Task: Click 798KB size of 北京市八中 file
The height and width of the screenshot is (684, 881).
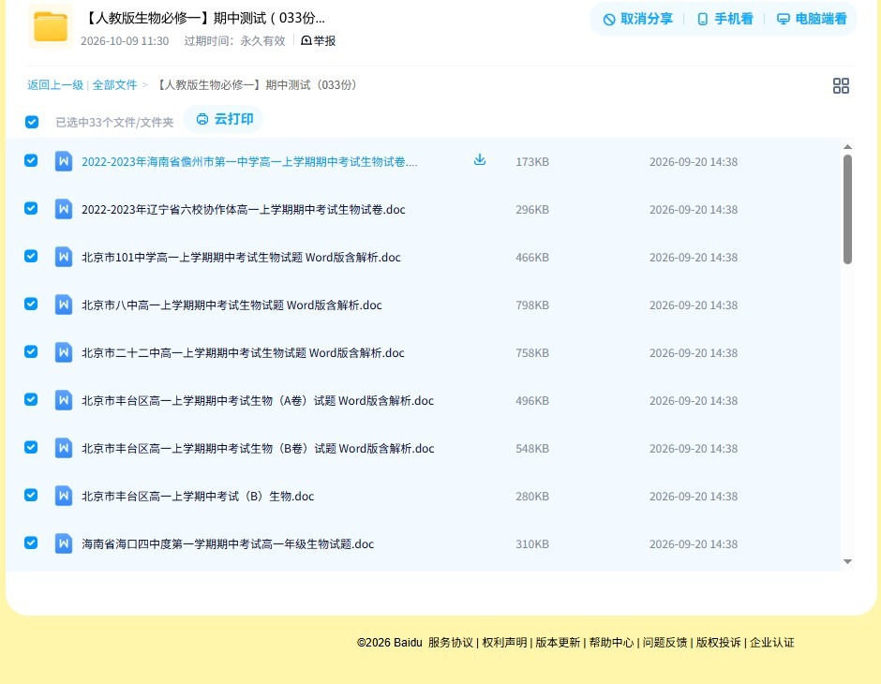Action: pos(532,305)
